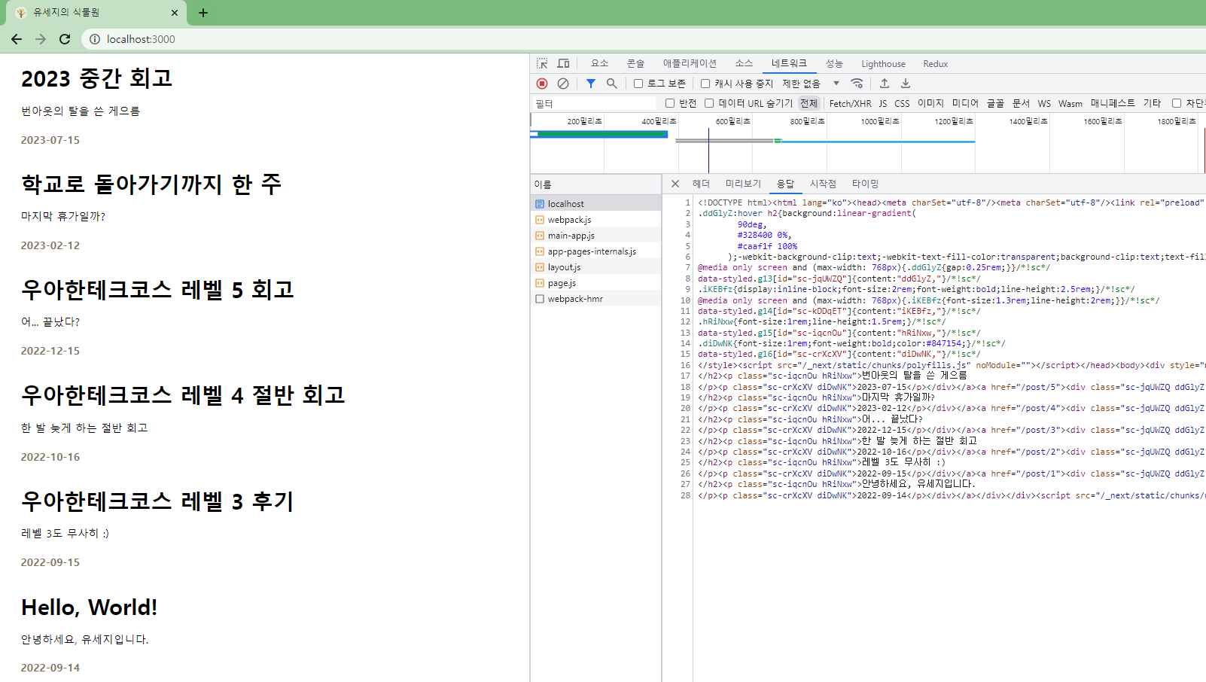Open 애플리케이션 DevTools tab

pos(690,64)
